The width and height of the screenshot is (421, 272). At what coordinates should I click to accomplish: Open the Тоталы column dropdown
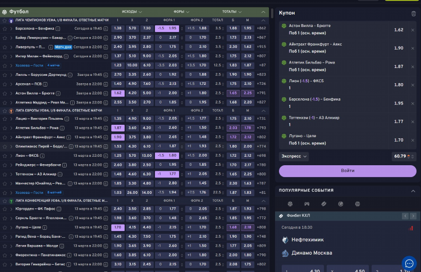(232, 12)
